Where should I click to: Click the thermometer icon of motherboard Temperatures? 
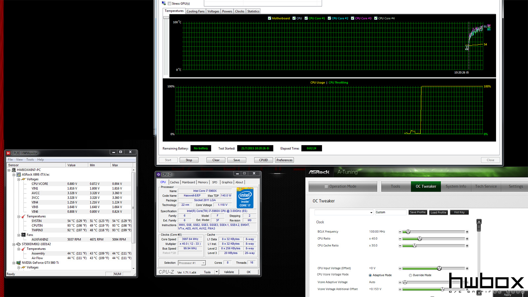click(x=23, y=216)
